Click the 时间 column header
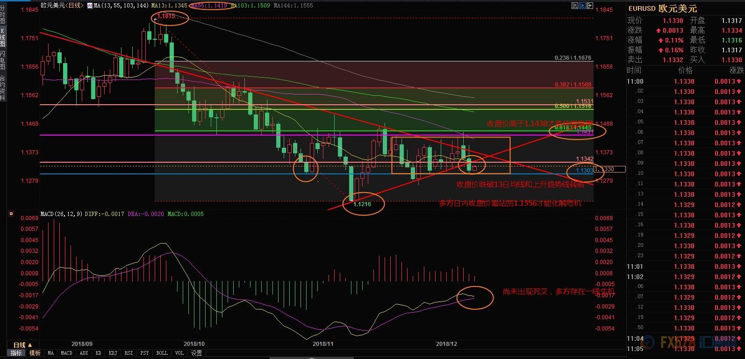The height and width of the screenshot is (359, 745). click(634, 70)
